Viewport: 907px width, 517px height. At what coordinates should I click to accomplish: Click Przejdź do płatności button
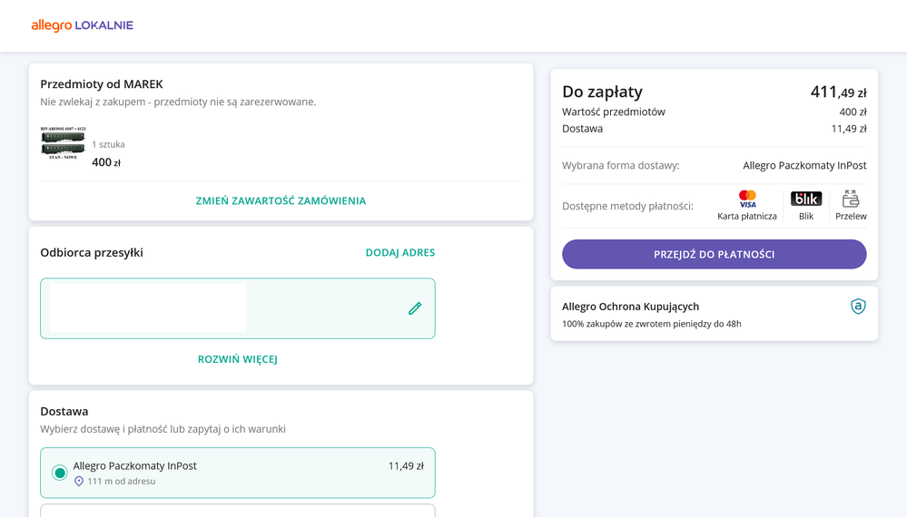point(714,254)
